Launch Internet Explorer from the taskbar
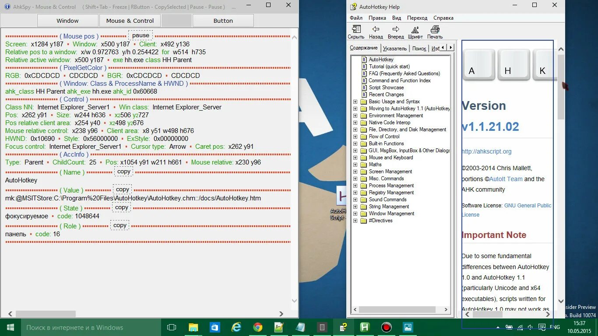 point(236,327)
